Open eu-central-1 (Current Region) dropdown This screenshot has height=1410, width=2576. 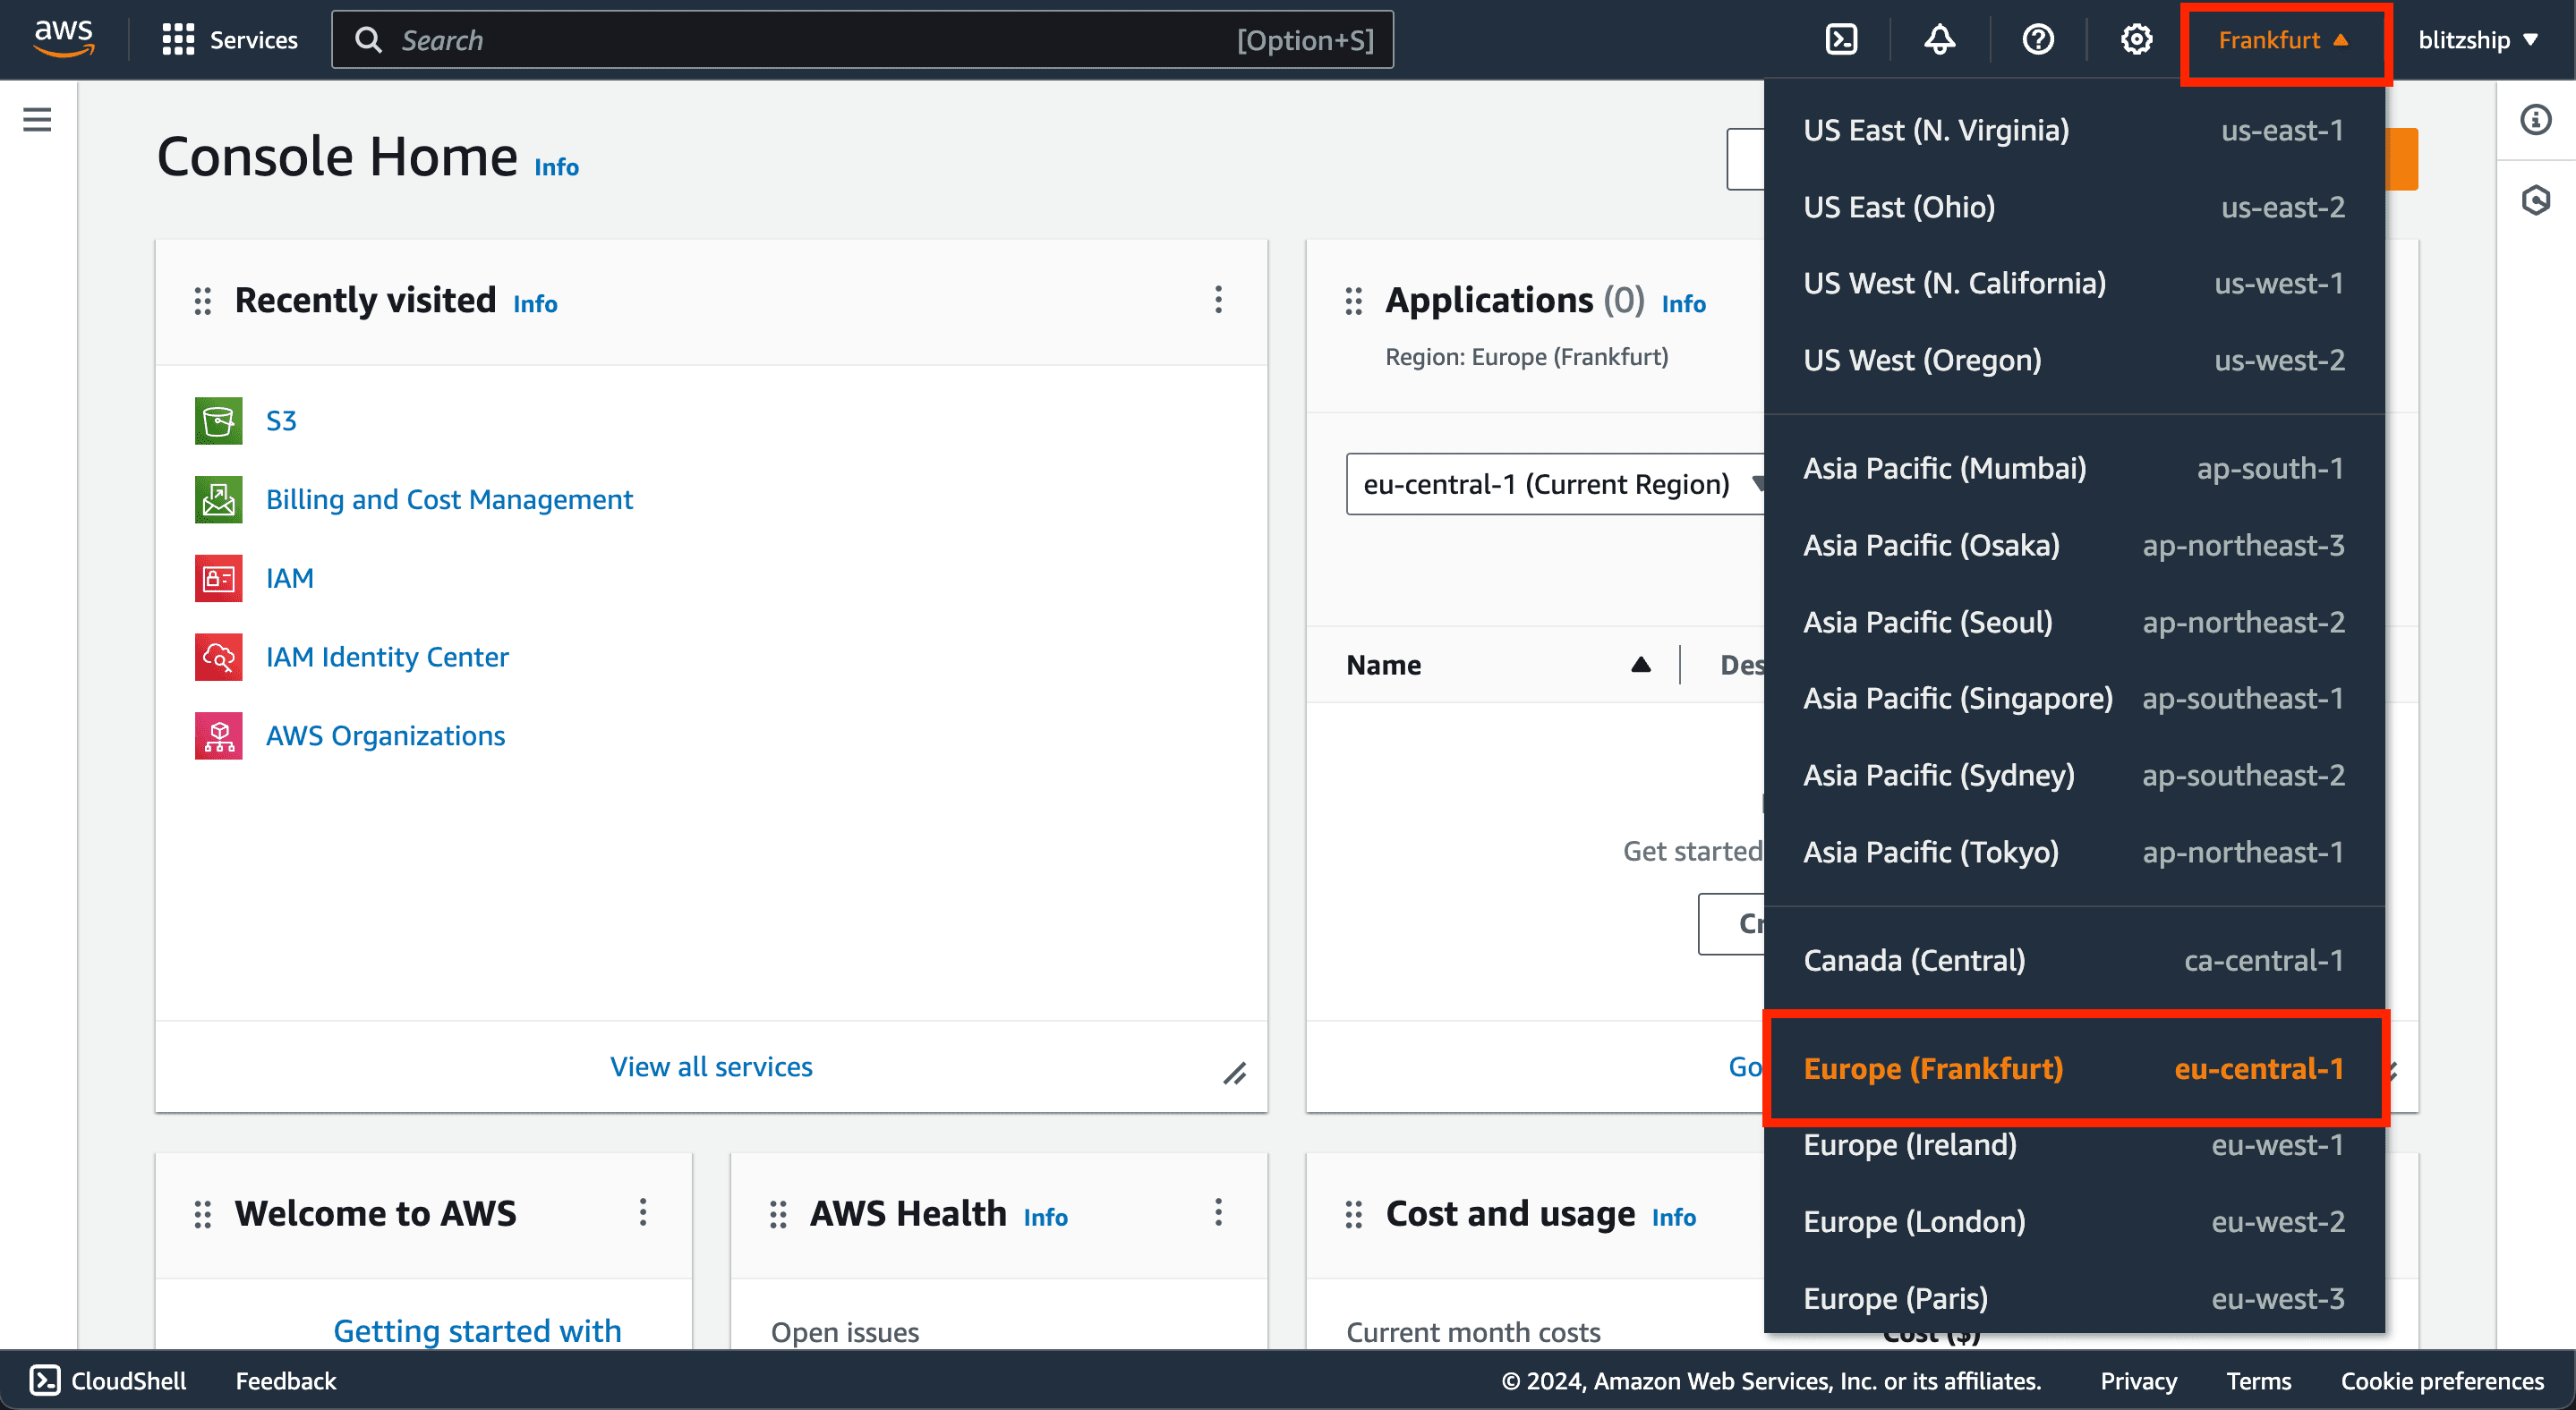tap(1556, 485)
